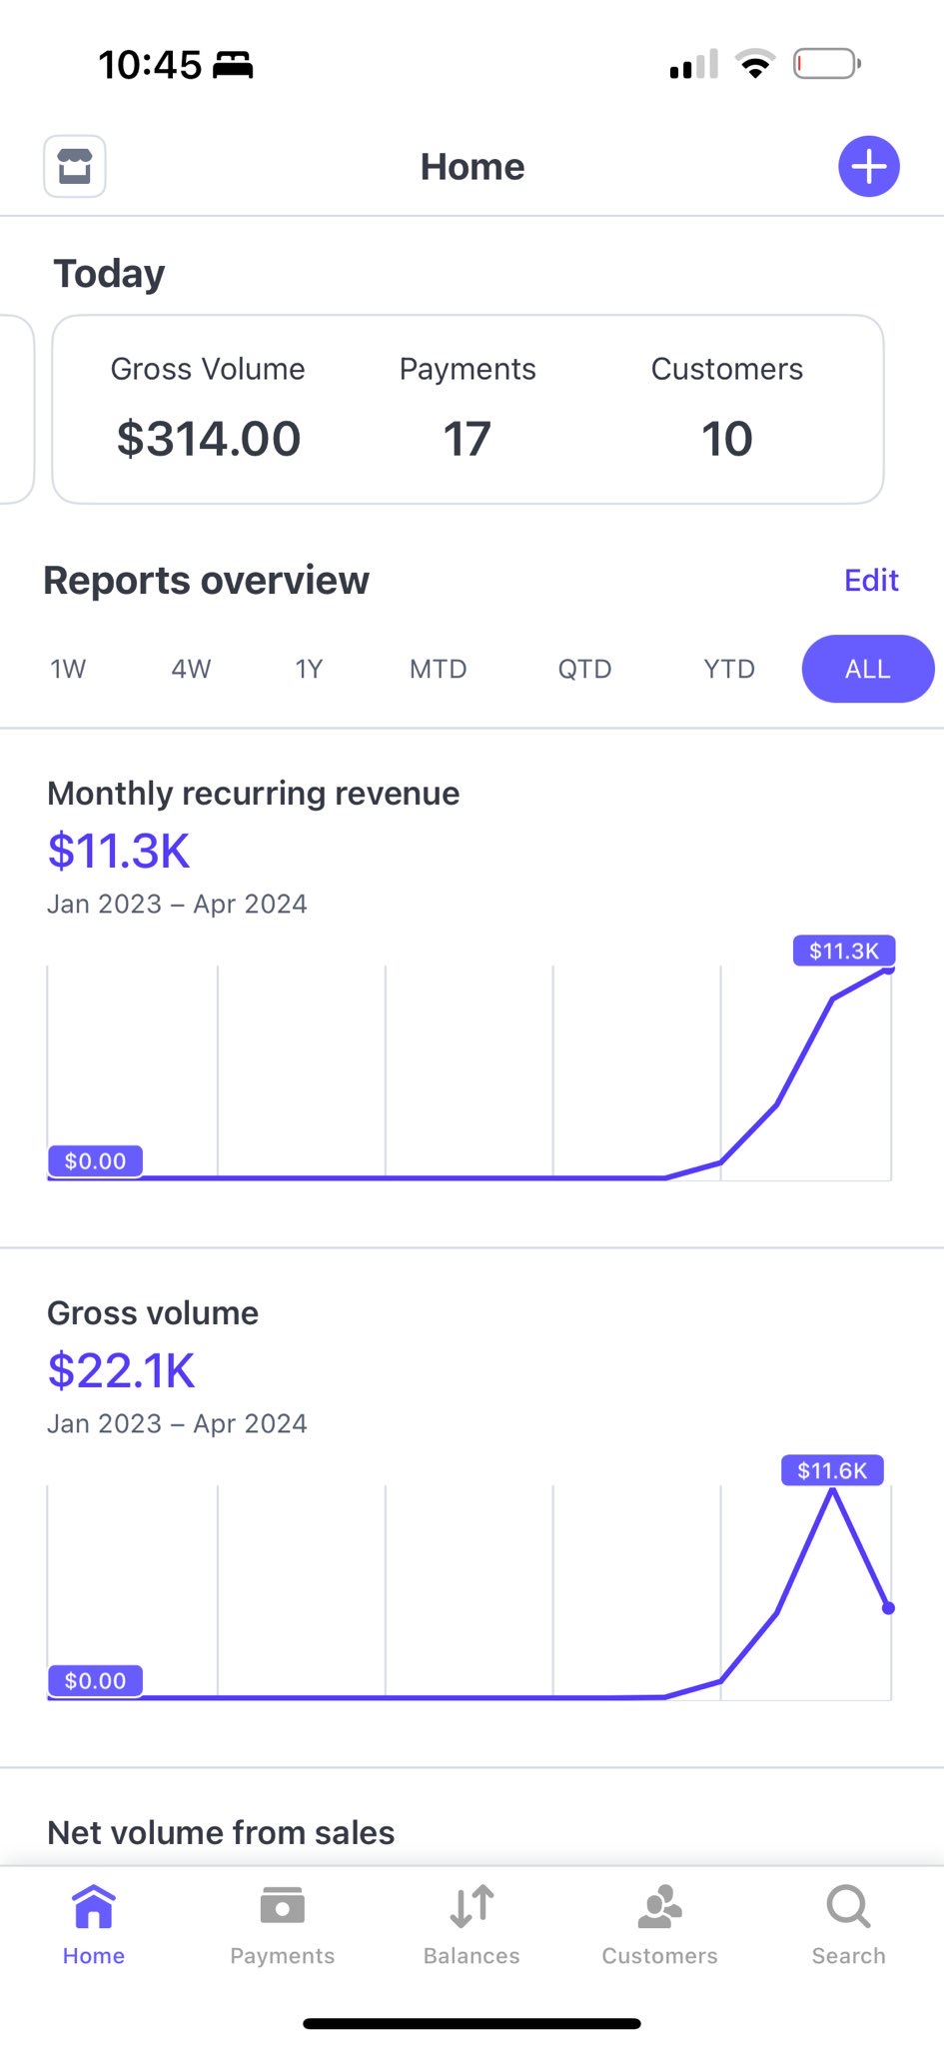Tap today's Gross Volume $314.00 value
Image resolution: width=944 pixels, height=2047 pixels.
click(x=208, y=439)
